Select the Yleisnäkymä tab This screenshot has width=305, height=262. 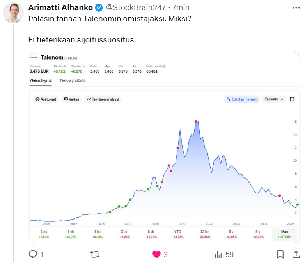tap(41, 81)
